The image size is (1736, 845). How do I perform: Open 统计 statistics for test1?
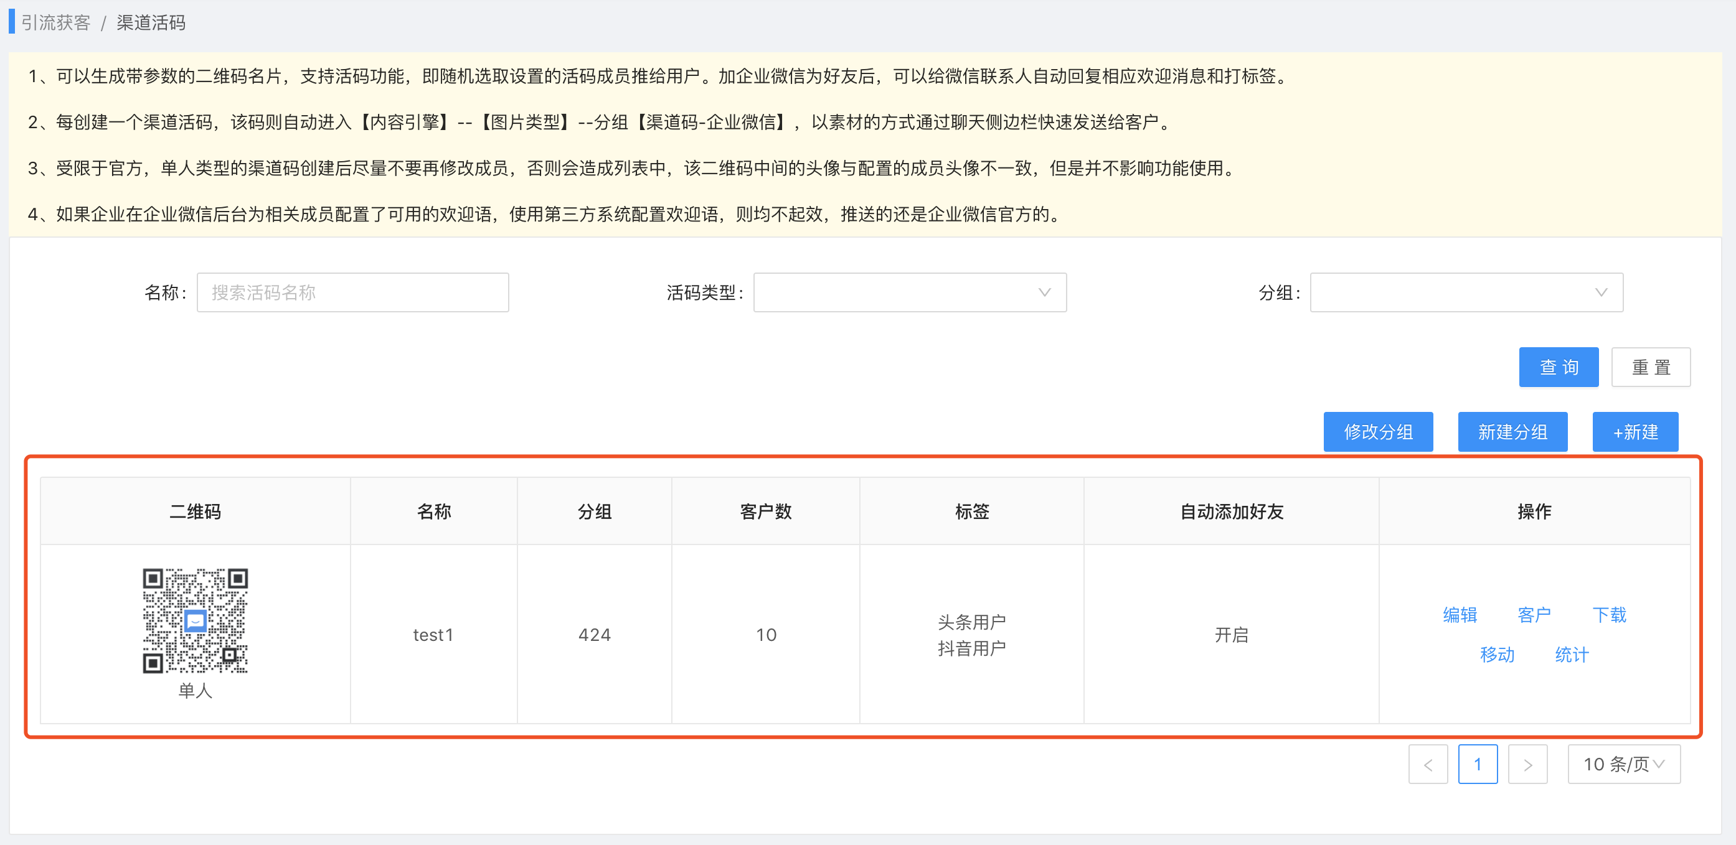[1572, 655]
